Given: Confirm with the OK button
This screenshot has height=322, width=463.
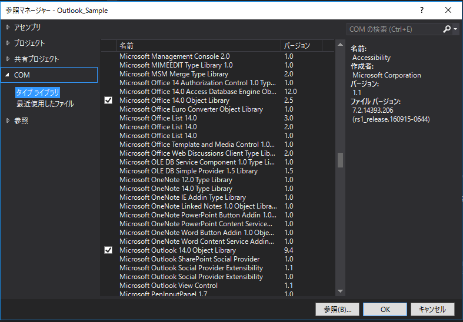Looking at the screenshot, I should coord(385,309).
